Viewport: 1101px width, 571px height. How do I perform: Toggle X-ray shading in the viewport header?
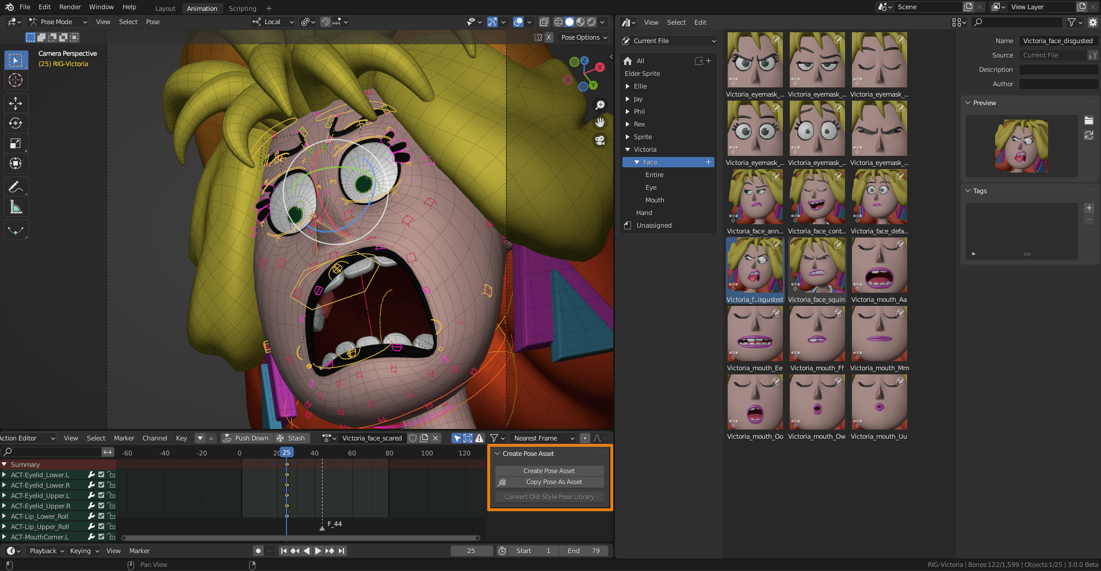[x=543, y=22]
